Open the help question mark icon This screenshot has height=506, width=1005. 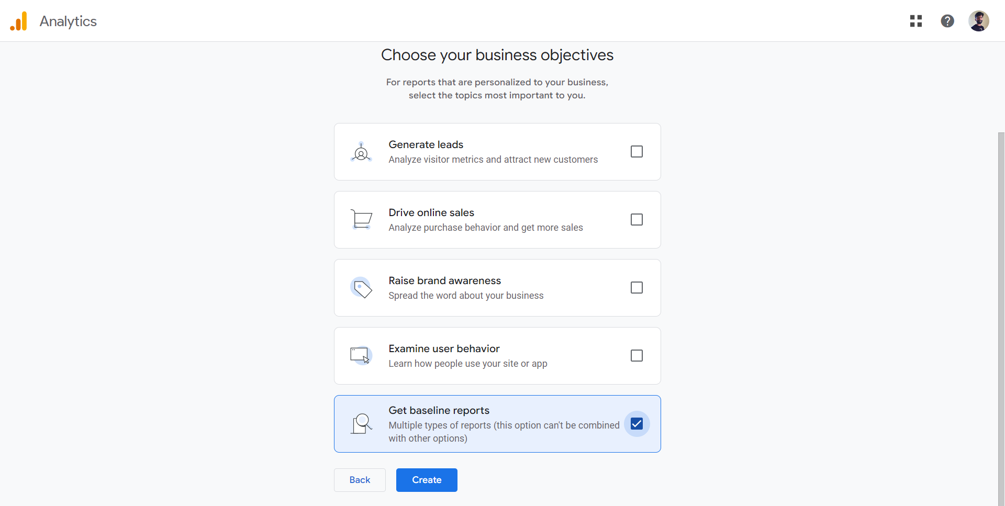coord(947,21)
